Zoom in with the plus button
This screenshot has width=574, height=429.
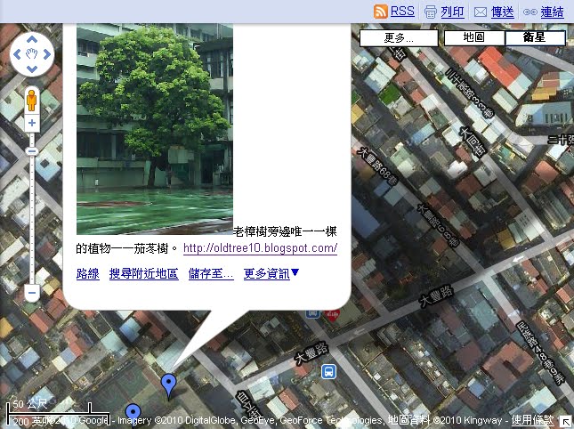coord(32,123)
